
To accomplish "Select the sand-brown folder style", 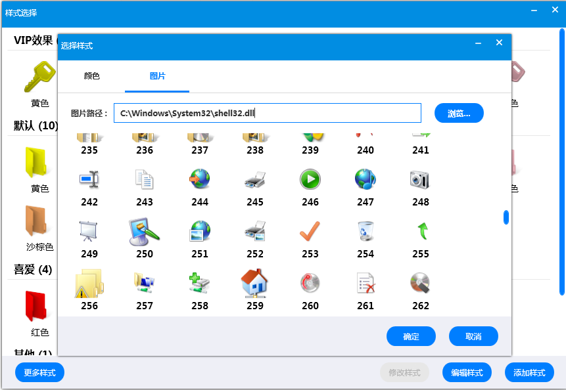I will point(36,221).
